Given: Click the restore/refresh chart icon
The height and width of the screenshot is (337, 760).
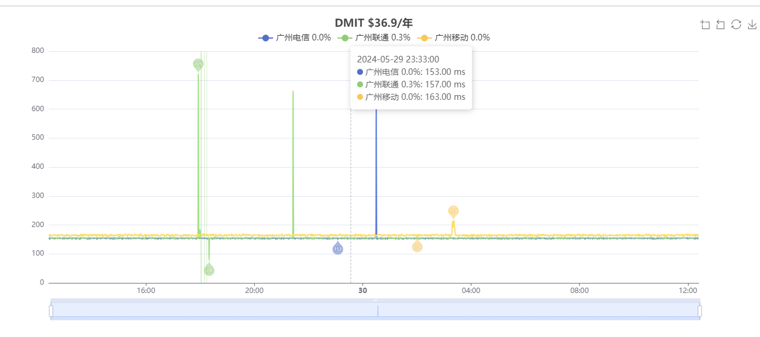Looking at the screenshot, I should pos(736,24).
